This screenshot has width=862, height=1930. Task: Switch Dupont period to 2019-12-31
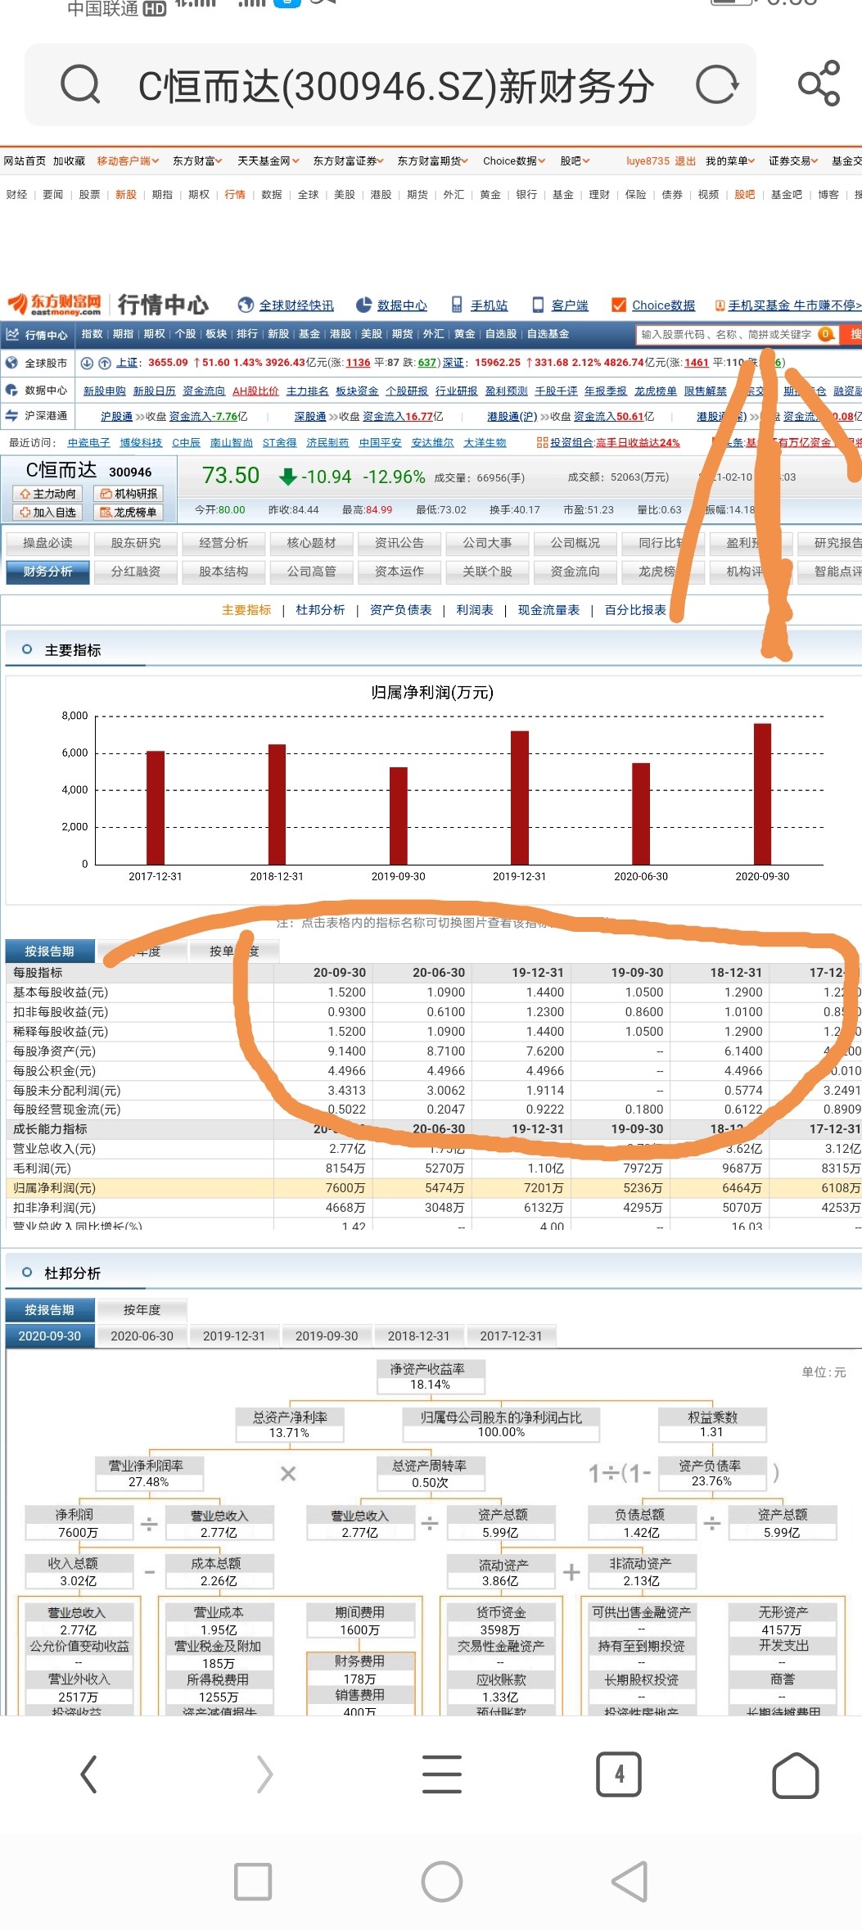234,1336
